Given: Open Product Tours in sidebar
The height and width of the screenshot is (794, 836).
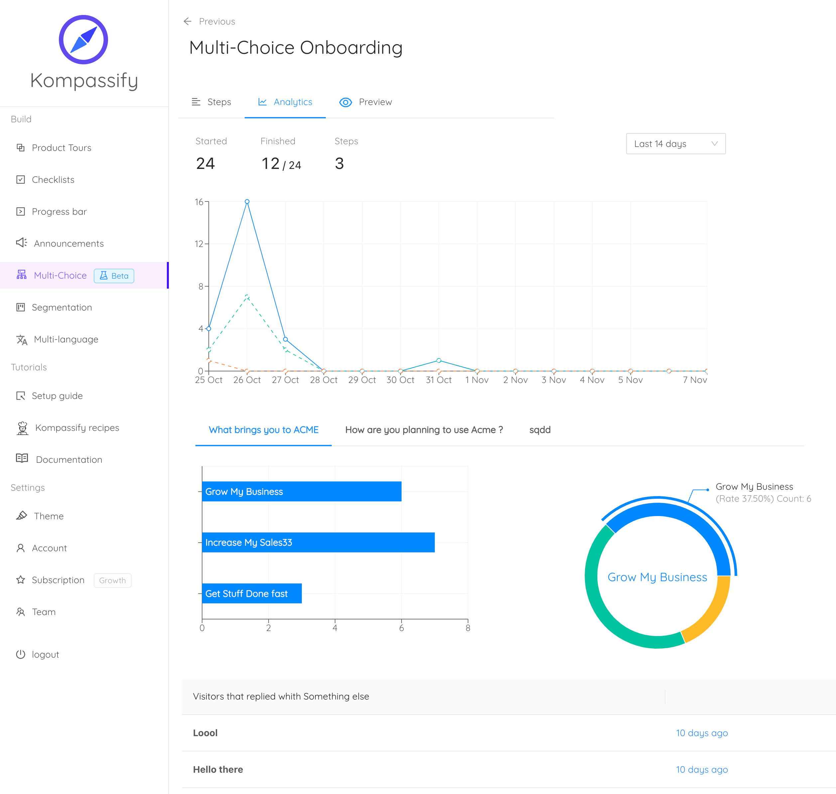Looking at the screenshot, I should click(61, 147).
